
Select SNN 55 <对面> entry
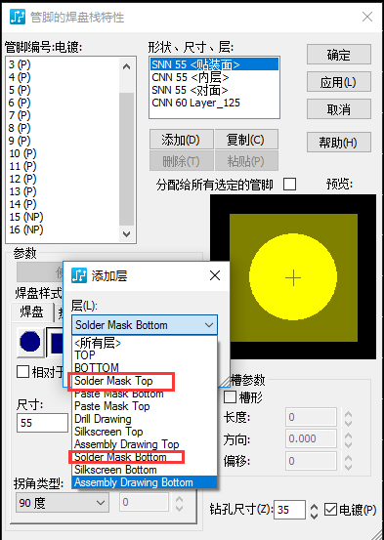(214, 90)
